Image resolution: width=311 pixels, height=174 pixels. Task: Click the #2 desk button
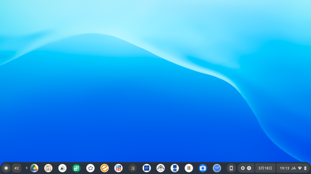(17, 168)
